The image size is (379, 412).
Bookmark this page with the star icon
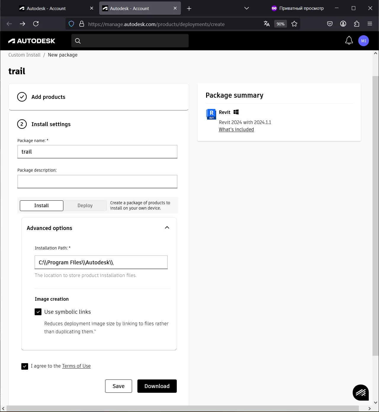pyautogui.click(x=294, y=24)
